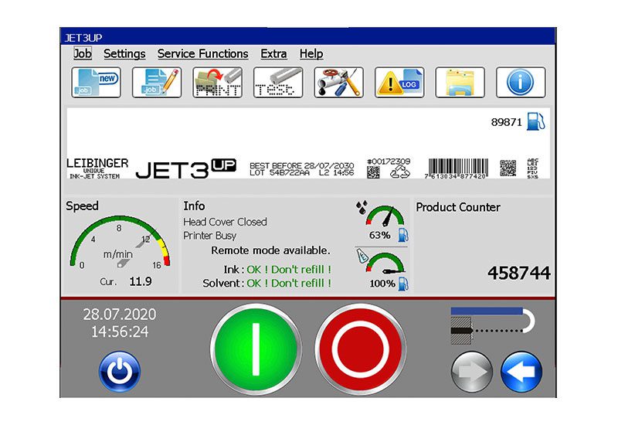Open the Settings menu
The image size is (618, 425).
(124, 54)
